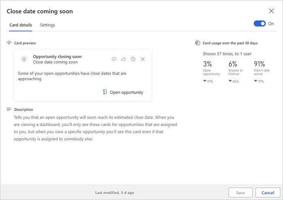Image resolution: width=283 pixels, height=200 pixels.
Task: Click the 'Card usage over the past 30 days' heading
Action: 230,43
